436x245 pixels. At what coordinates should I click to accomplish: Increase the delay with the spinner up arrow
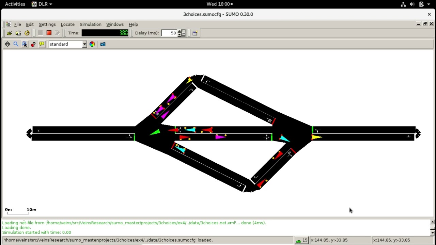(x=180, y=31)
